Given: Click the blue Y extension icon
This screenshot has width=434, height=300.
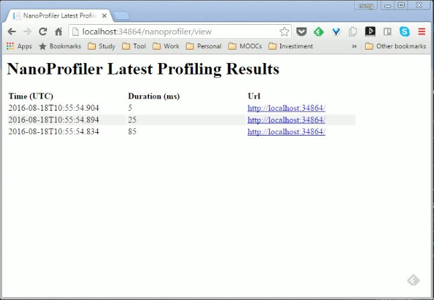Looking at the screenshot, I should point(336,32).
